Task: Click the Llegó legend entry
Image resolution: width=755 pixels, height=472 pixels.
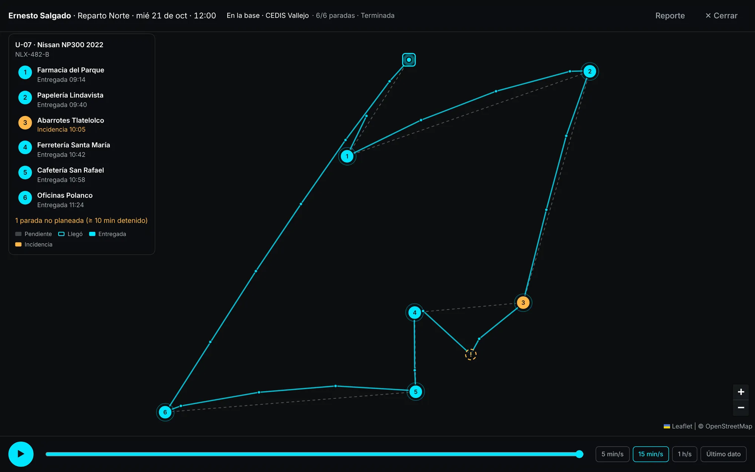Action: [71, 234]
